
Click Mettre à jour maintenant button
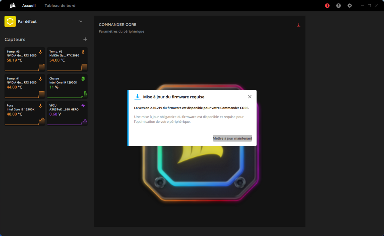click(232, 138)
